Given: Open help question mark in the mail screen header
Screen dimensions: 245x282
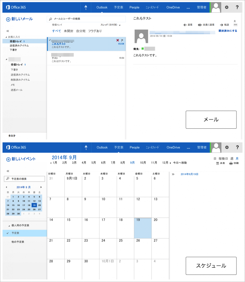Looking at the screenshot, I should click(237, 7).
